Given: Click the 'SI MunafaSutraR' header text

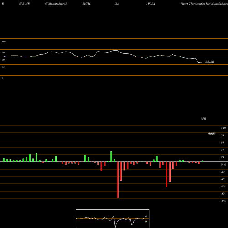Looking at the screenshot, I should point(56,4).
